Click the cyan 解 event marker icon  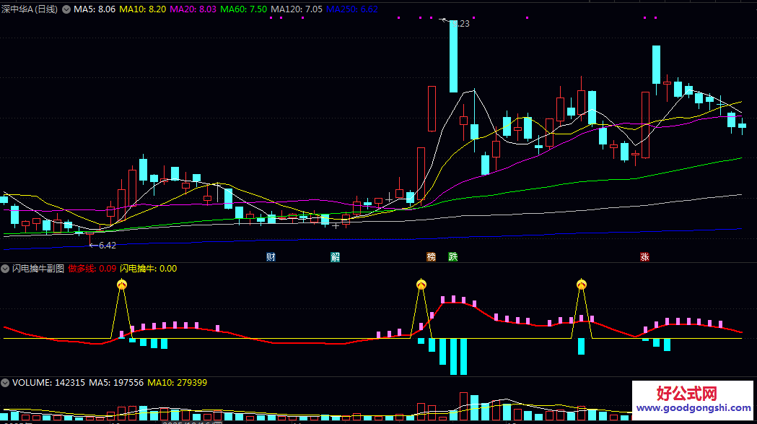point(335,256)
